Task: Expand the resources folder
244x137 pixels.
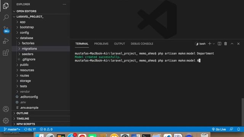Action: tap(41, 70)
